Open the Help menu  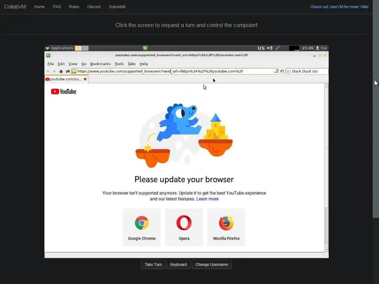coord(144,64)
